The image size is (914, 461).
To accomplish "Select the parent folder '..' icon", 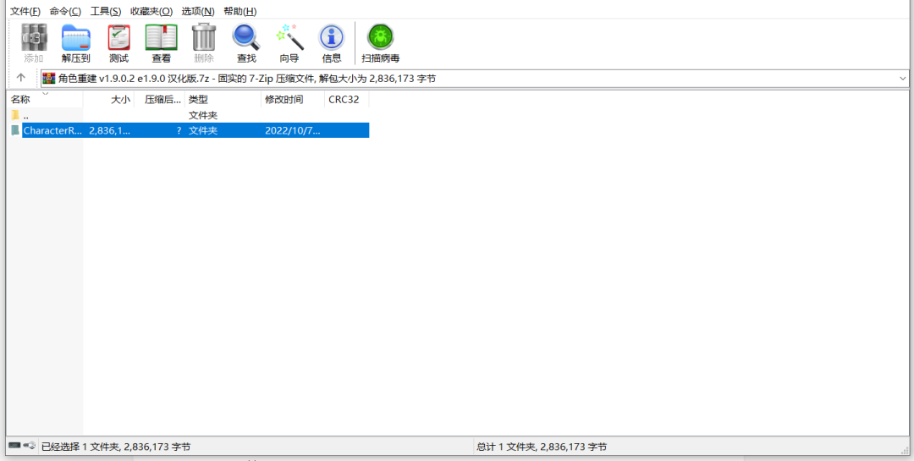I will tap(16, 115).
